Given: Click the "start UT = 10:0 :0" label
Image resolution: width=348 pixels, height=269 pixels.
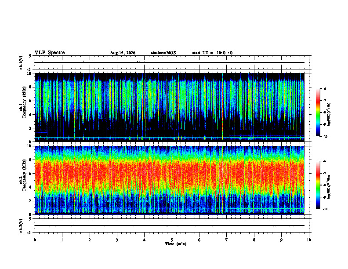Looking at the screenshot, I should click(212, 53).
